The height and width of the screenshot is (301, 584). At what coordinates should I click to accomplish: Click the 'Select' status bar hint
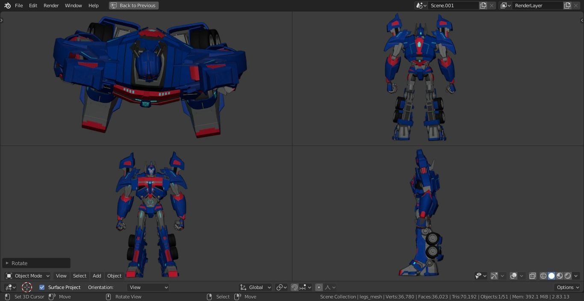click(x=223, y=297)
